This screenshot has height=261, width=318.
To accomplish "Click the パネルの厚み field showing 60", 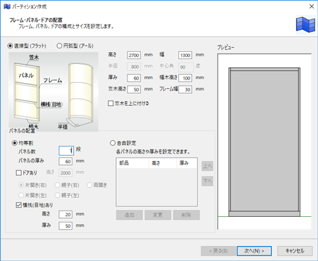I will pyautogui.click(x=66, y=161).
